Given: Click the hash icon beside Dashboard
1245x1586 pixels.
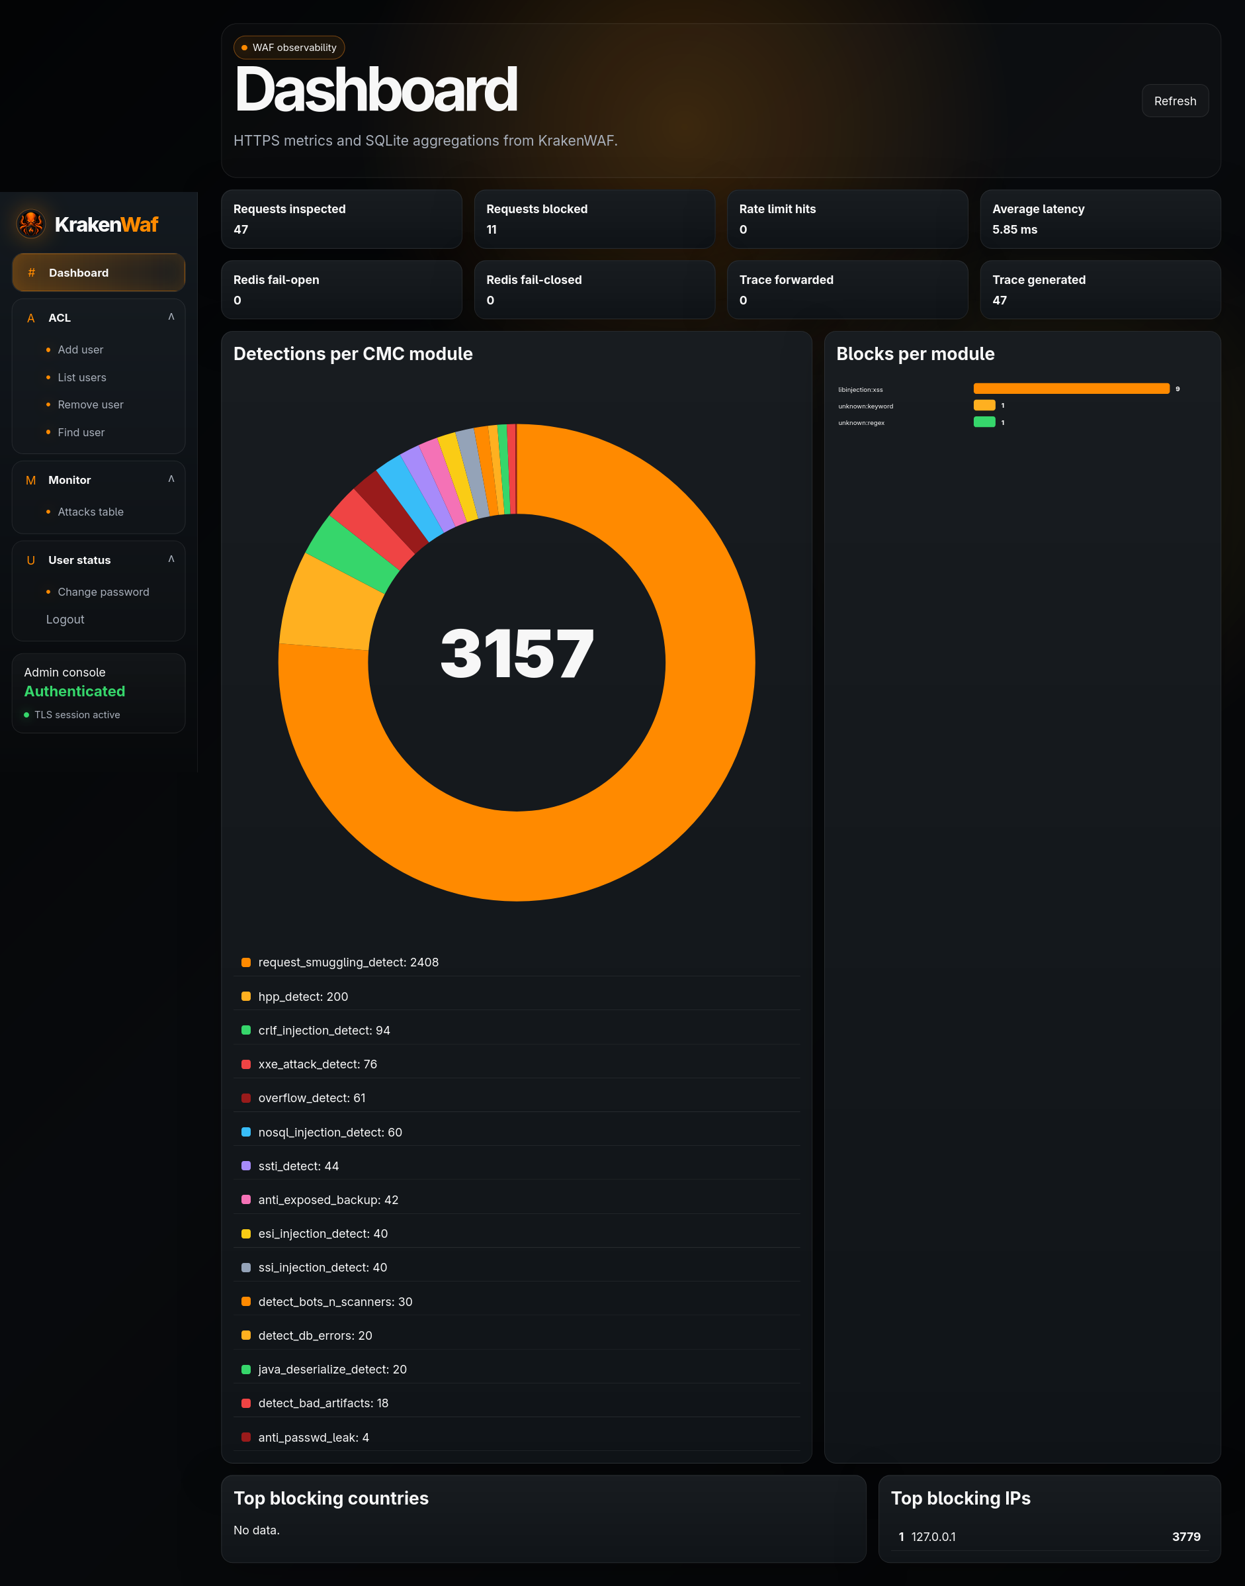Looking at the screenshot, I should point(31,273).
